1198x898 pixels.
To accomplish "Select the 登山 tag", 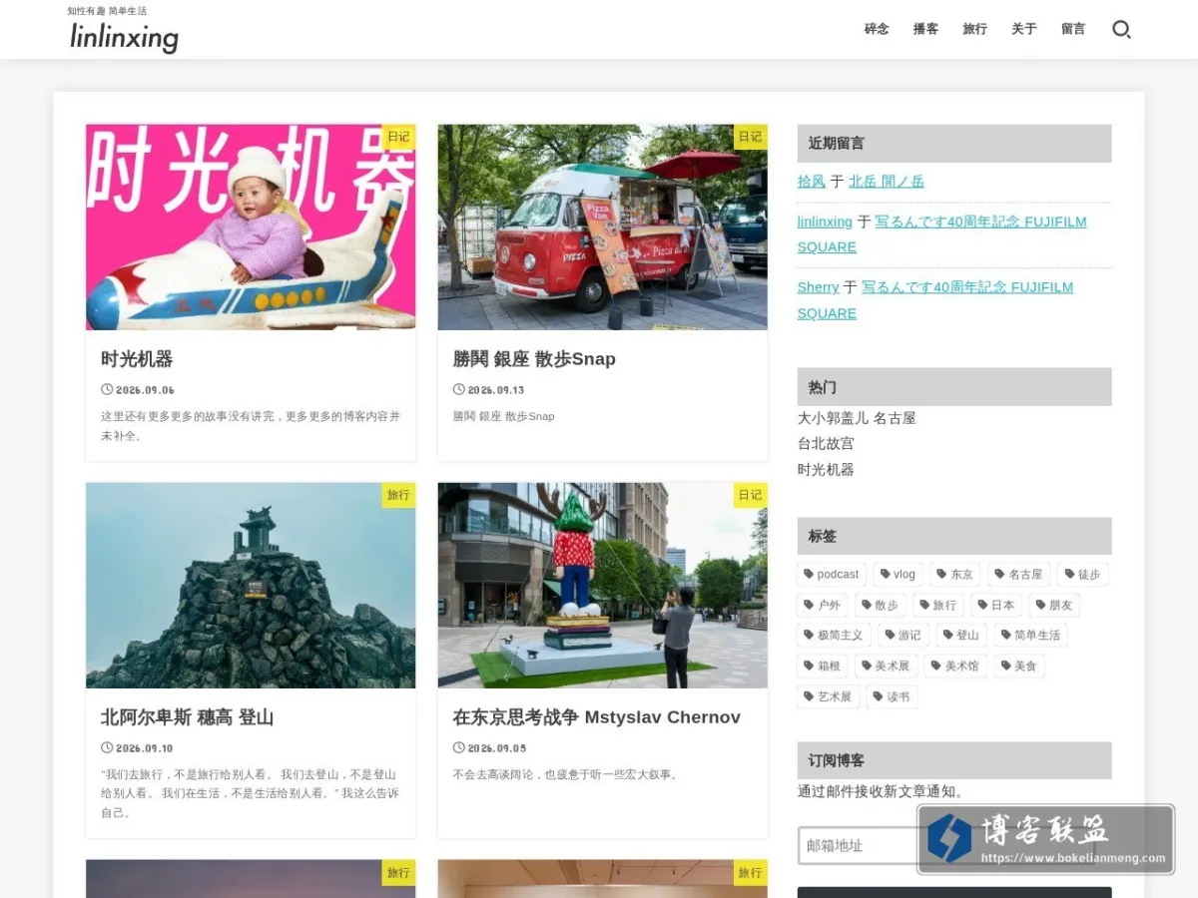I will click(961, 635).
